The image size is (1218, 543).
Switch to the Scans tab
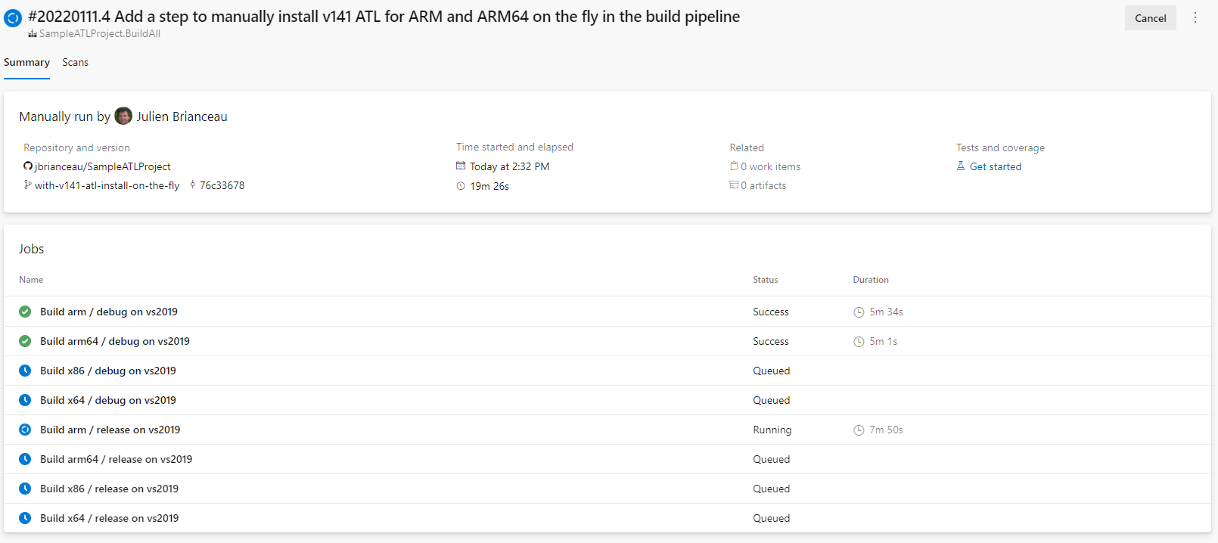click(75, 62)
